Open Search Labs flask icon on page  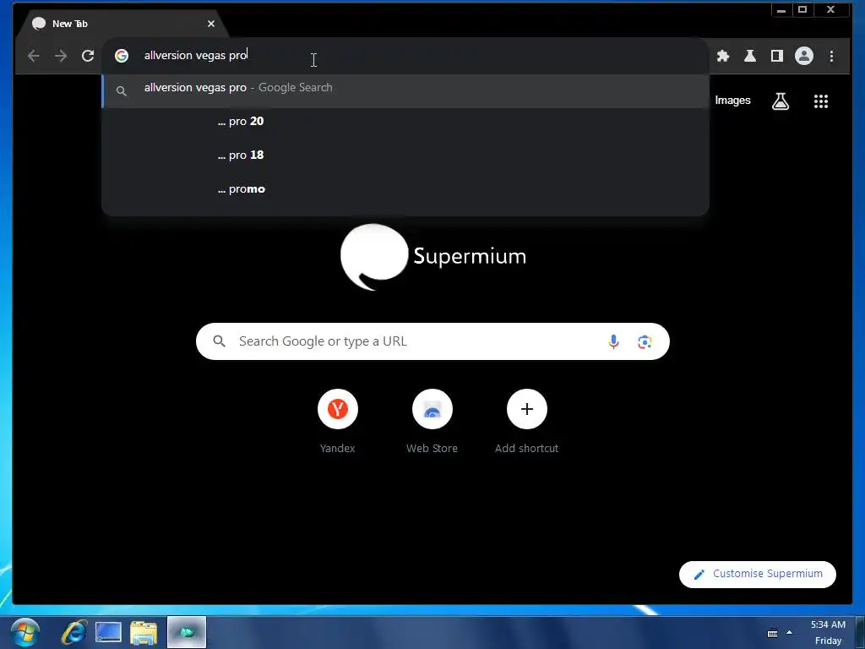pyautogui.click(x=780, y=101)
